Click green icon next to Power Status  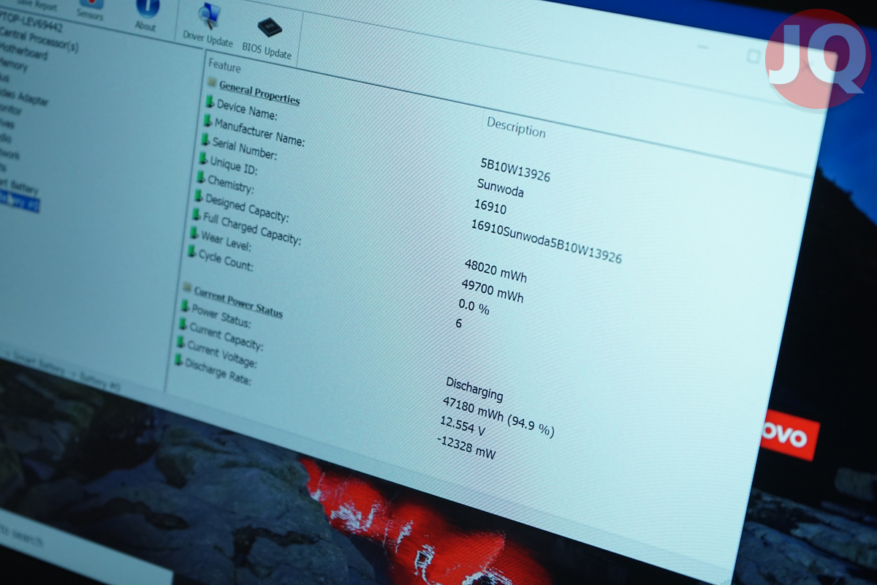185,306
